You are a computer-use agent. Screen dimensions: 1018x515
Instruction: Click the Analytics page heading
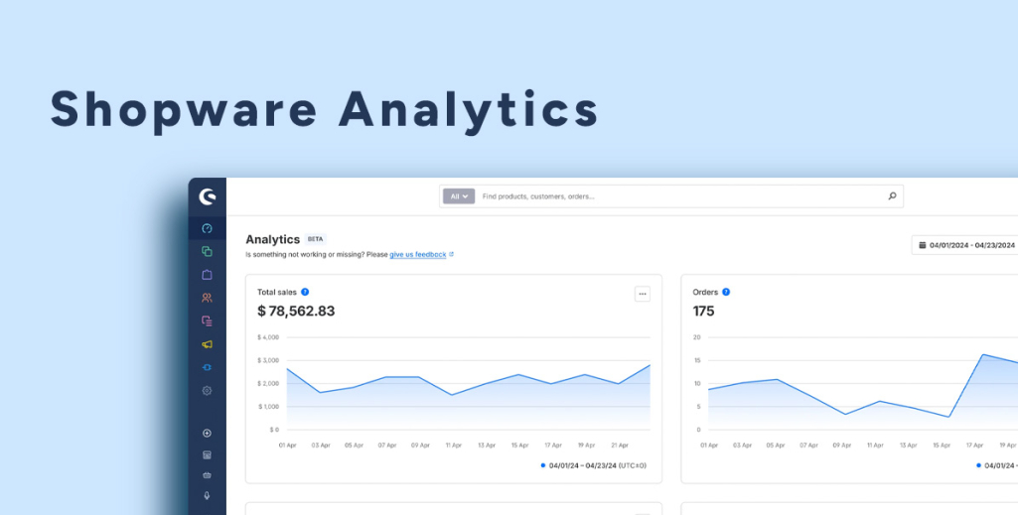tap(273, 239)
